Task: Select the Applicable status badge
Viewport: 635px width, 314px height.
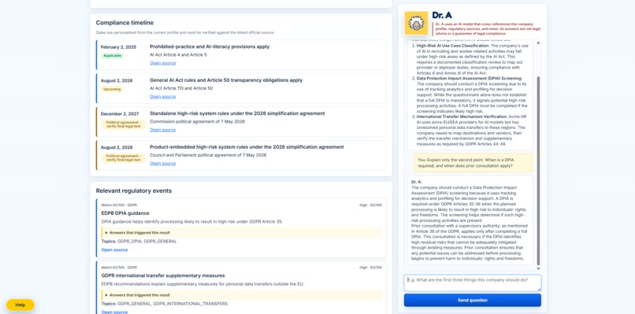Action: 112,56
